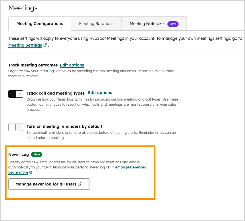Disable the Track call and meeting types toggle
This screenshot has width=245, height=221.
[16, 94]
